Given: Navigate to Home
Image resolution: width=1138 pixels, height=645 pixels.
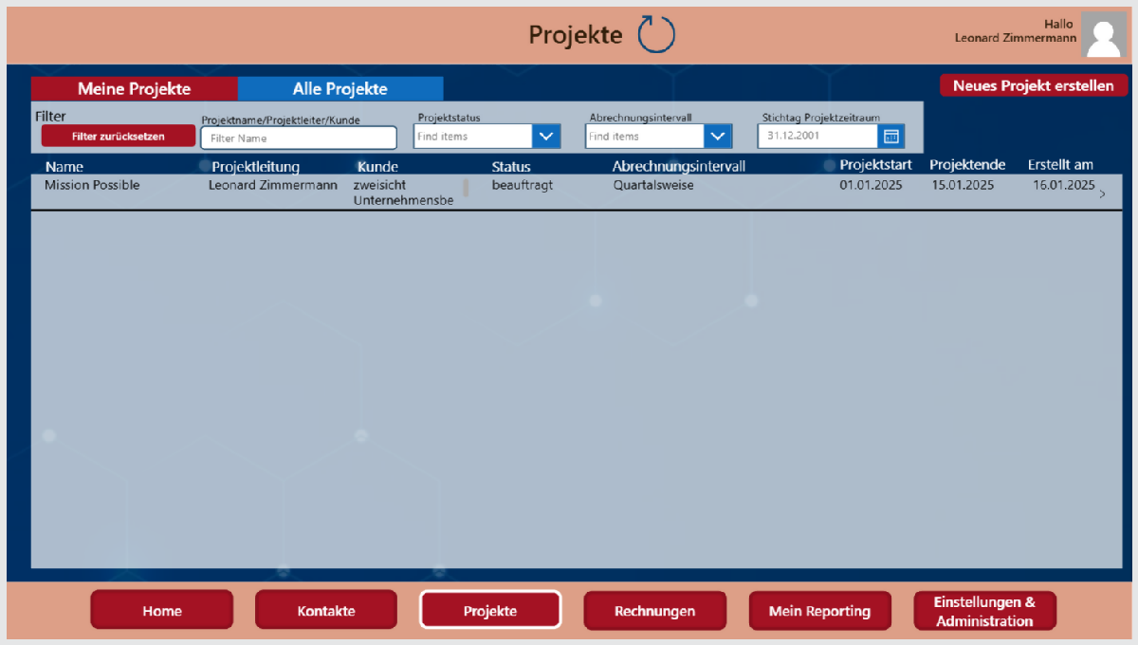Looking at the screenshot, I should coord(161,610).
